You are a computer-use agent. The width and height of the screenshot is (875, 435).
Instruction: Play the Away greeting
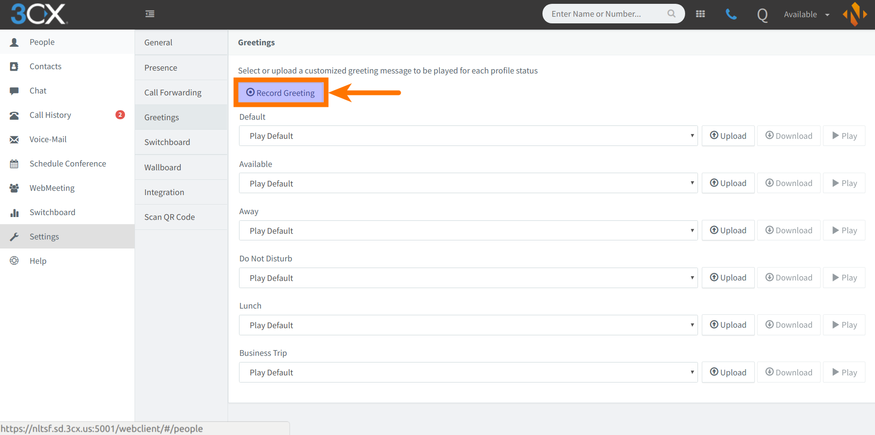click(x=844, y=230)
